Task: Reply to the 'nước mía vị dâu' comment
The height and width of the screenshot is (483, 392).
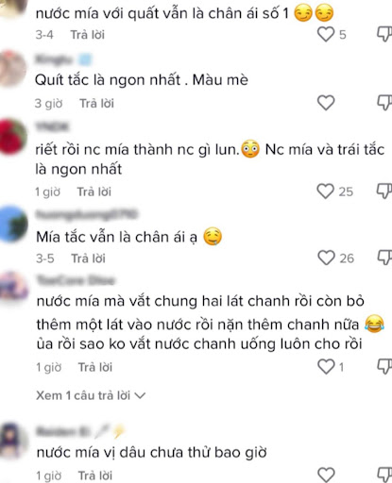Action: (95, 475)
